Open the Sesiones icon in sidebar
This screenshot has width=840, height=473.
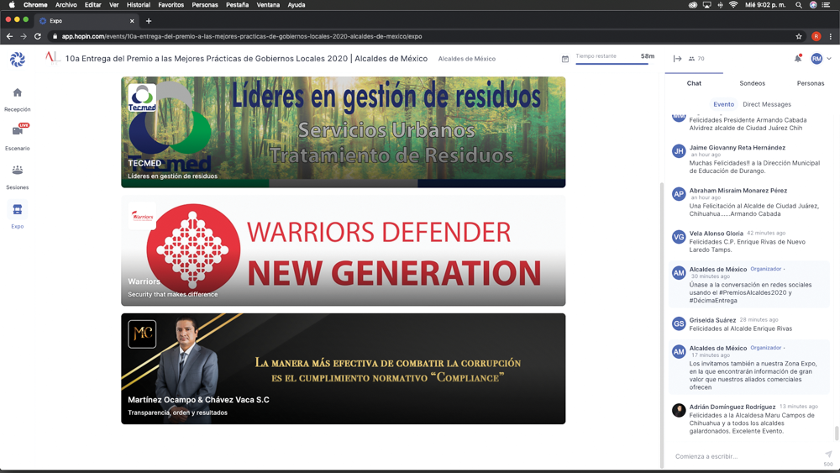coord(17,171)
